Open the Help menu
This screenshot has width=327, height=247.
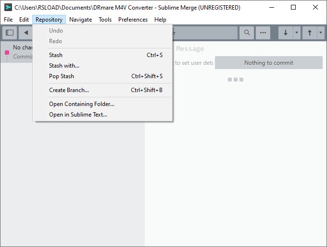coord(160,20)
